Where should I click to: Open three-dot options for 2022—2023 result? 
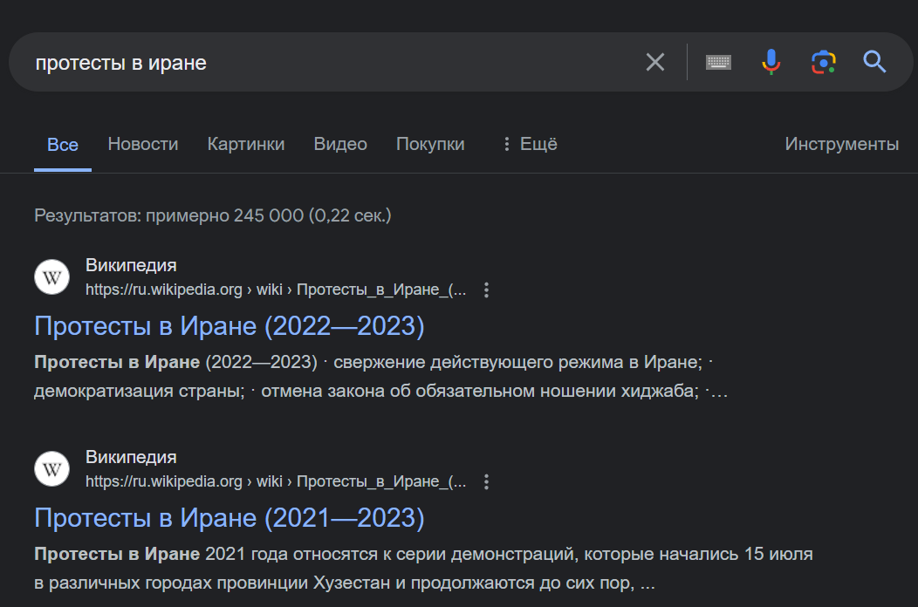click(487, 290)
